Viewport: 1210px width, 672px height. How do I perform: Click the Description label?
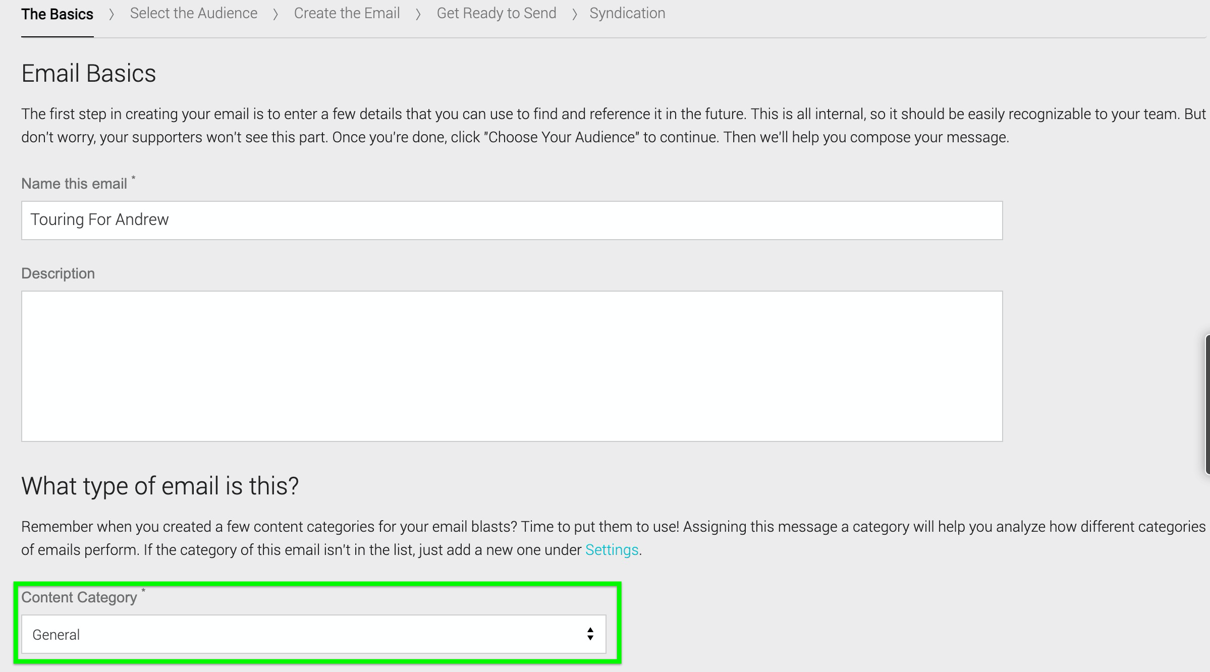coord(58,273)
